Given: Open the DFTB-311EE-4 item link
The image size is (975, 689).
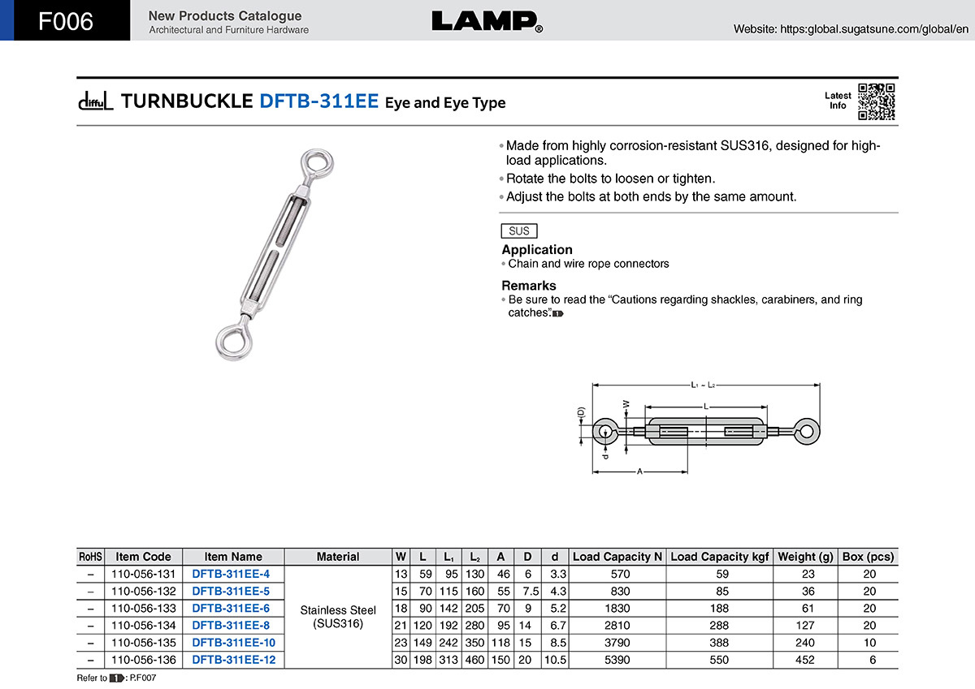Looking at the screenshot, I should pyautogui.click(x=231, y=574).
